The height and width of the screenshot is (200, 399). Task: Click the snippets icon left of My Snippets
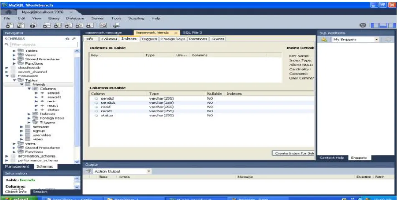click(324, 40)
